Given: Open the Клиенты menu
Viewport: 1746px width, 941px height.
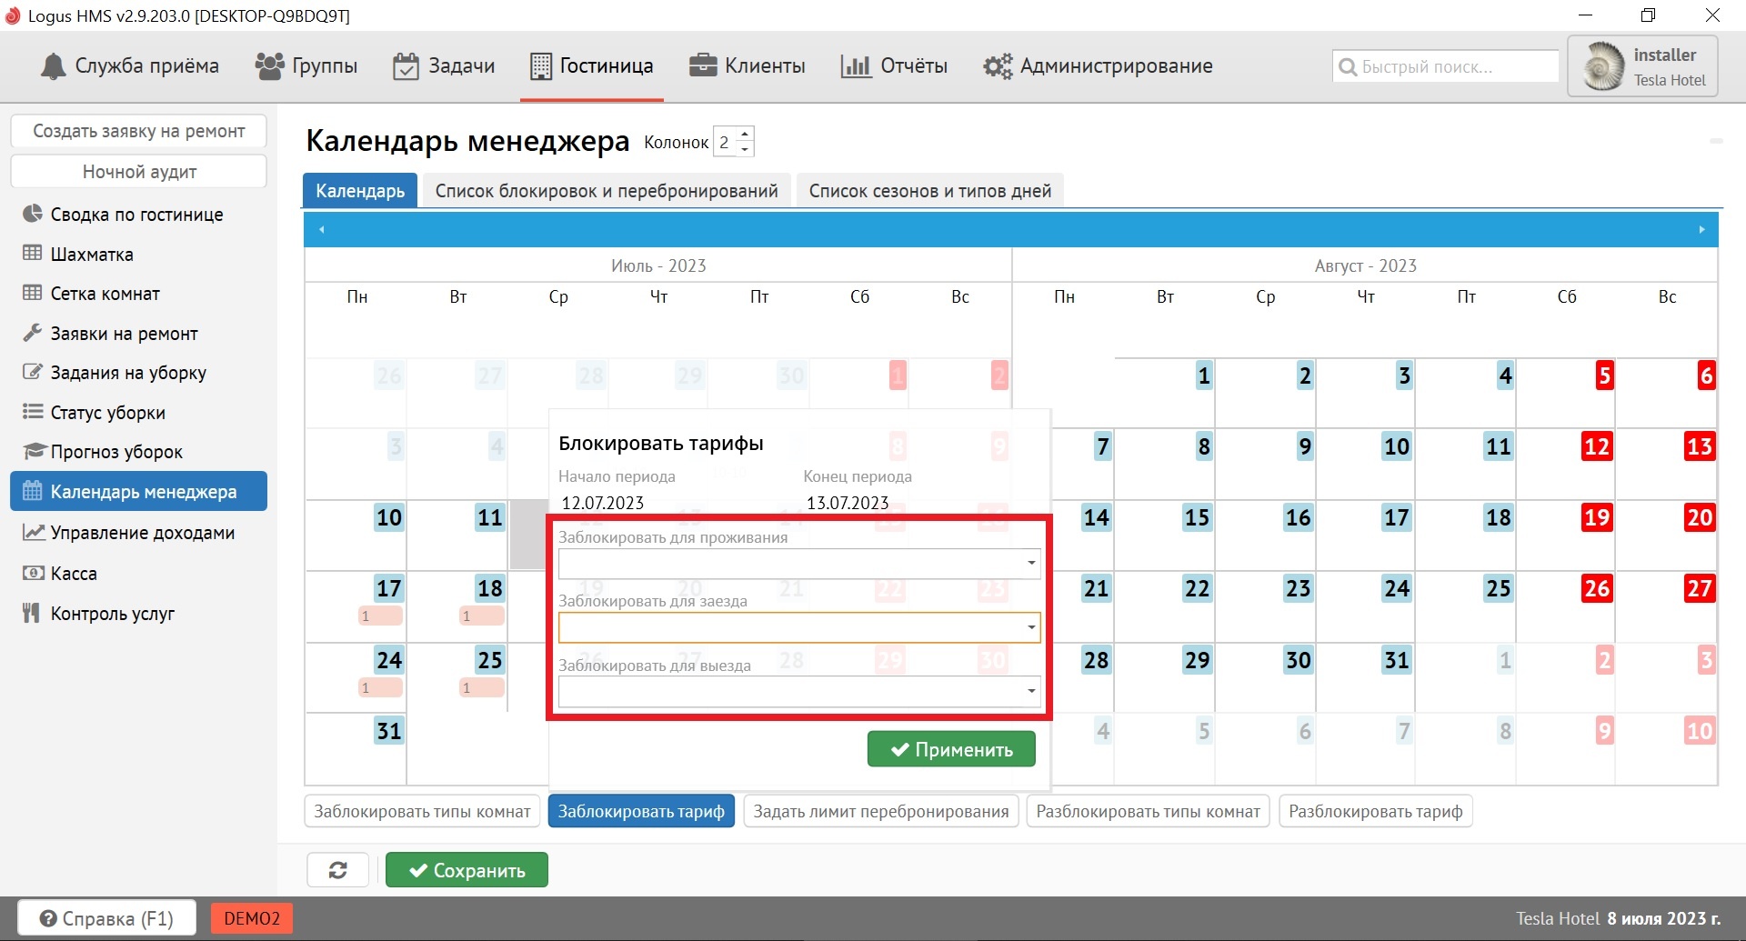Looking at the screenshot, I should [x=748, y=65].
